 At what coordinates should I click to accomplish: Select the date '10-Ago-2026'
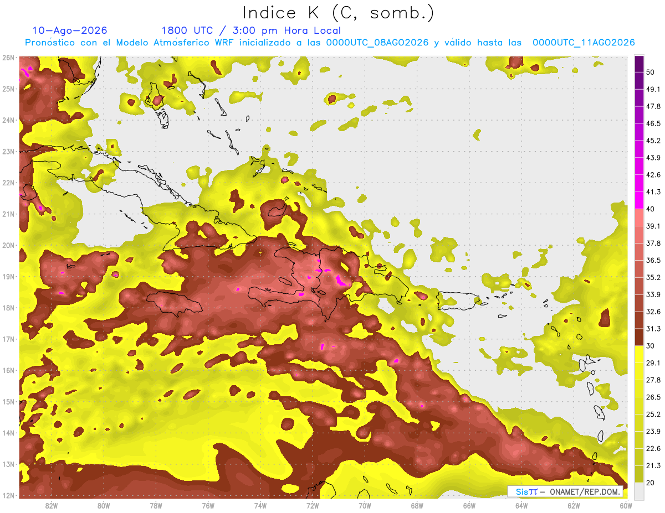pos(70,30)
